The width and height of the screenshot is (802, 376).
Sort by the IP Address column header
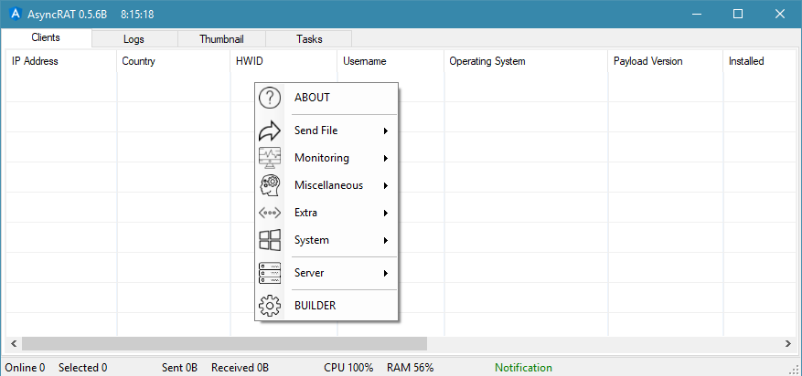coord(61,61)
